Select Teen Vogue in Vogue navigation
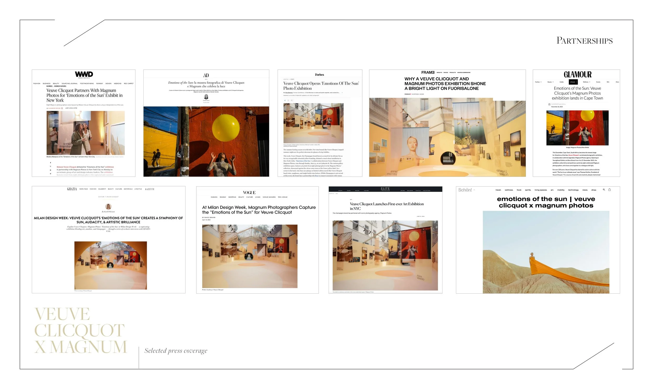 coord(283,197)
